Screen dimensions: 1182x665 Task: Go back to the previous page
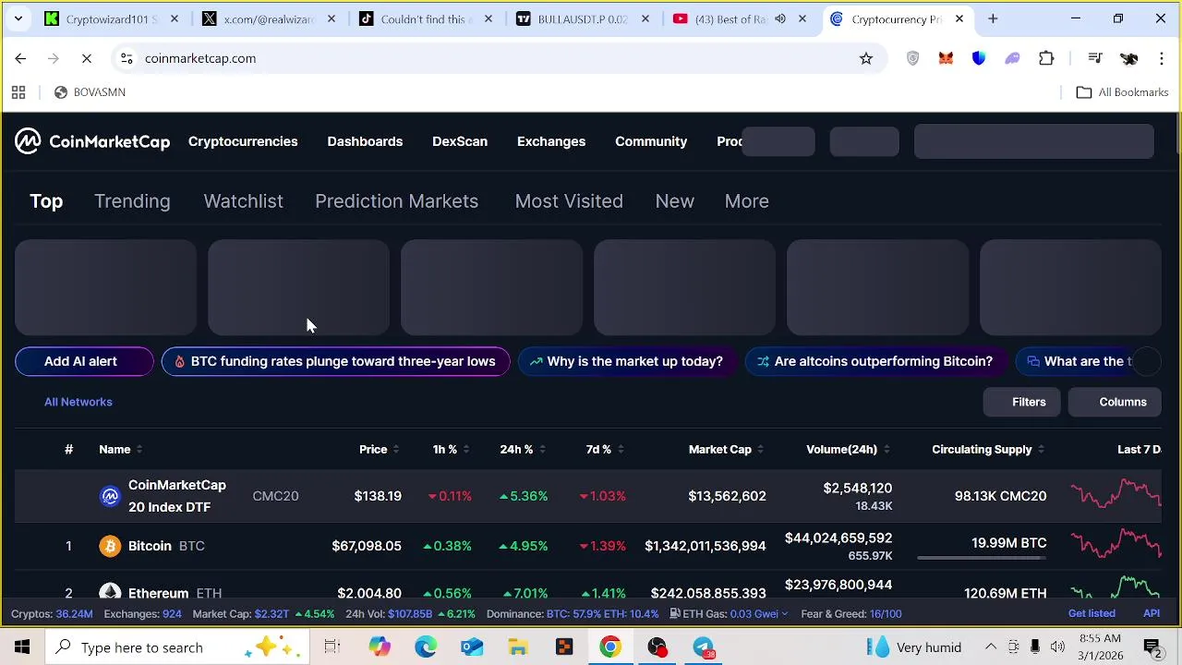pos(20,58)
